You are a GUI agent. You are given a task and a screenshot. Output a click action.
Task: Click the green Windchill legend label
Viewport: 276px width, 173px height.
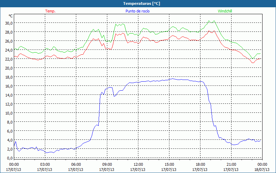point(225,11)
